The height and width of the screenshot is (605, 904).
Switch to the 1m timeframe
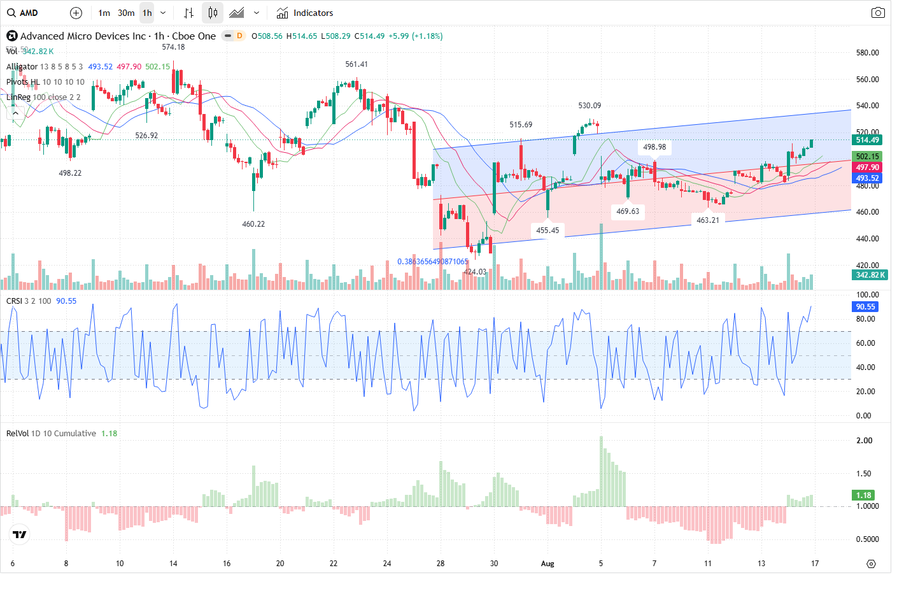pyautogui.click(x=104, y=13)
